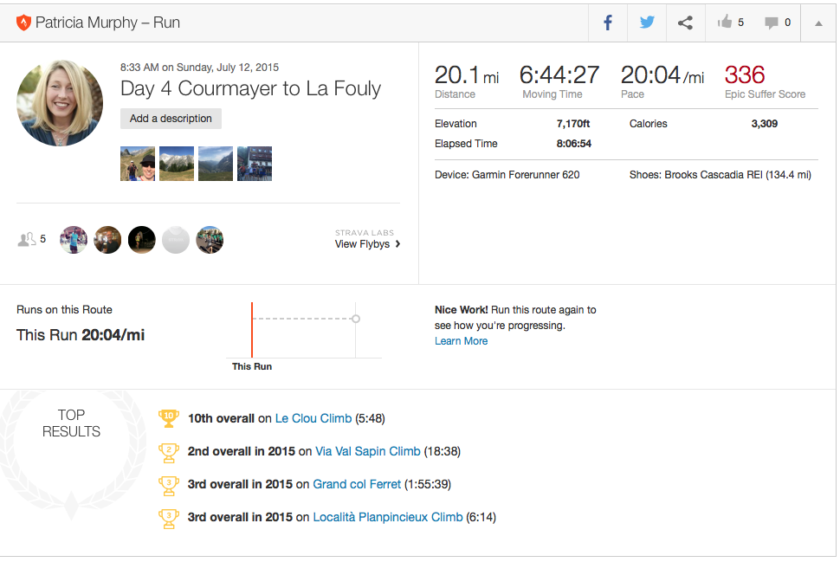Click the Strava logo icon
Image resolution: width=840 pixels, height=562 pixels.
tap(23, 23)
